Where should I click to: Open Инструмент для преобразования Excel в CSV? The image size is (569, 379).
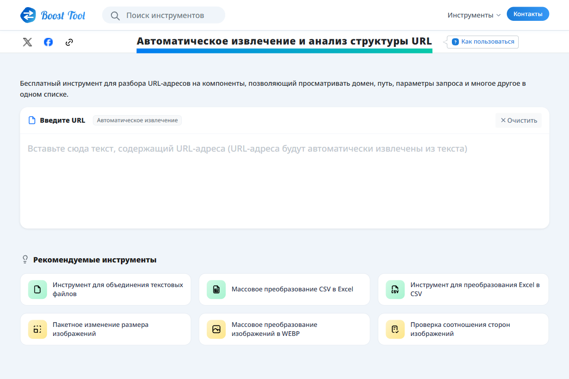click(463, 289)
